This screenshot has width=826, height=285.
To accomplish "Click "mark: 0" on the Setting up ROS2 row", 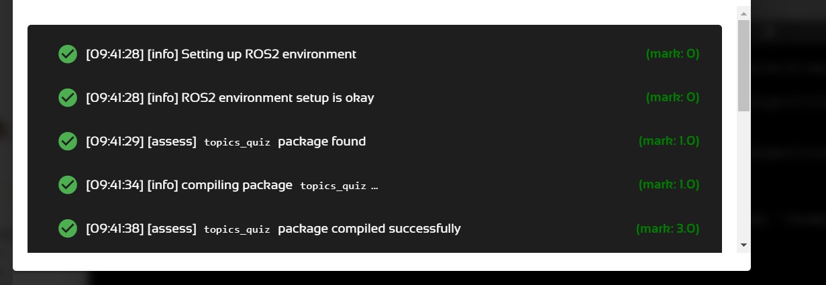I will pos(672,54).
